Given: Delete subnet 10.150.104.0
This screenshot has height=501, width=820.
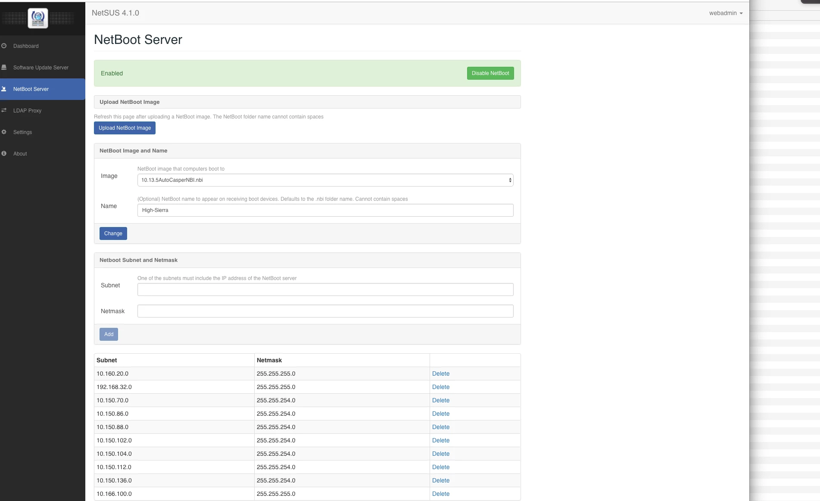Looking at the screenshot, I should pos(441,454).
